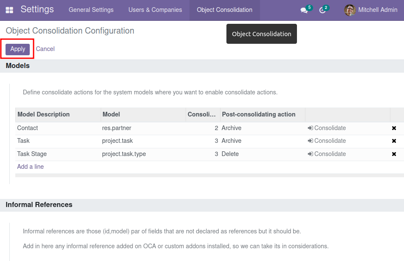Remove the Task row using X icon
This screenshot has height=261, width=404.
pyautogui.click(x=394, y=141)
